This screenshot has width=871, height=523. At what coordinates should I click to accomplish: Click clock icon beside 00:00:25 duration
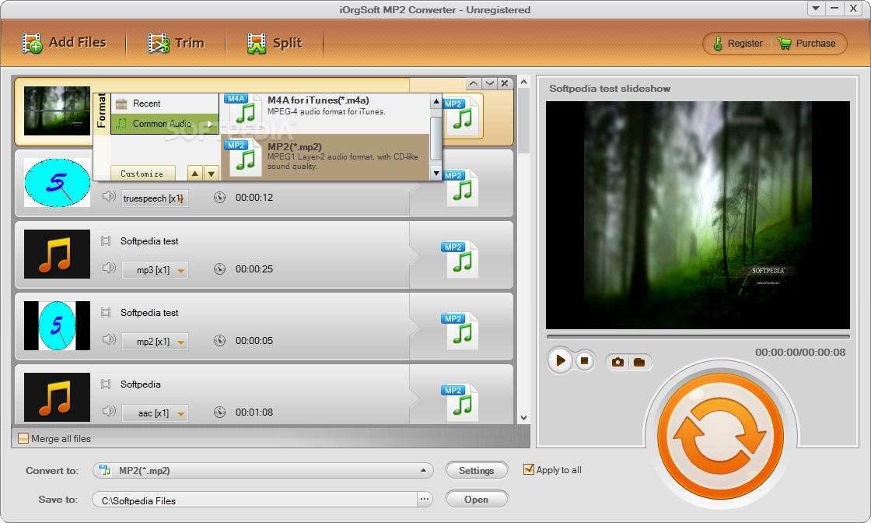coord(220,269)
